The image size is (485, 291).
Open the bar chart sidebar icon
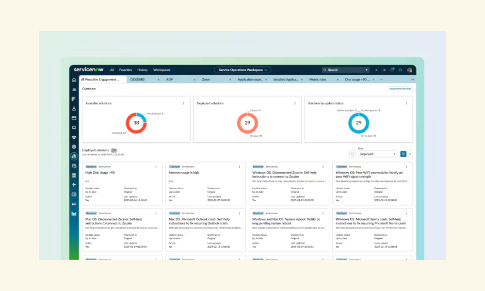click(74, 214)
